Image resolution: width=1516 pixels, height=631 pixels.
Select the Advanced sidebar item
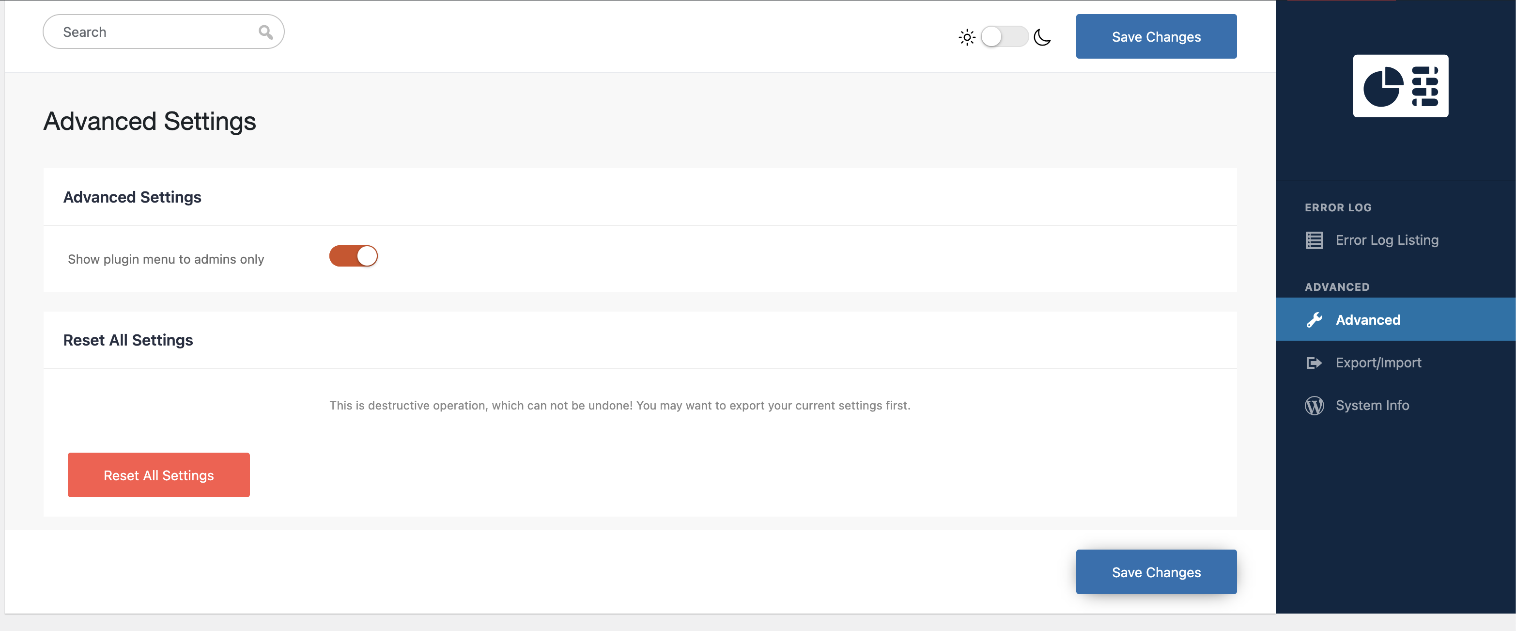(x=1368, y=320)
